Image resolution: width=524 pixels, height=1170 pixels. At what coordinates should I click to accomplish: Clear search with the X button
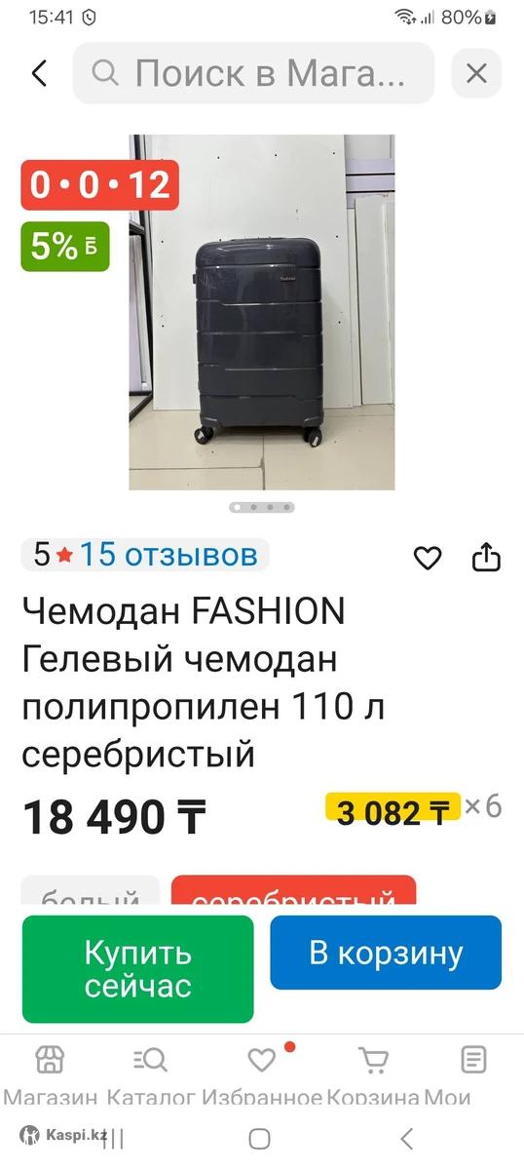point(476,73)
